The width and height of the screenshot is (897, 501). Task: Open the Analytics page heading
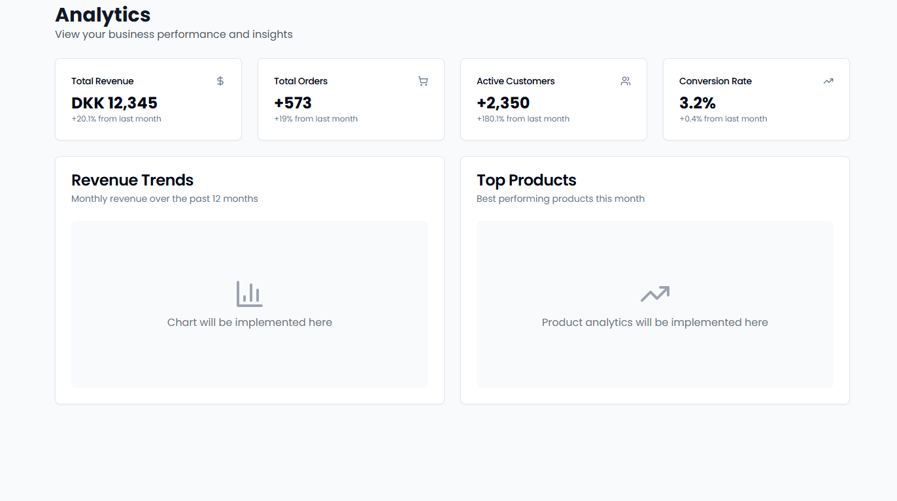(103, 14)
